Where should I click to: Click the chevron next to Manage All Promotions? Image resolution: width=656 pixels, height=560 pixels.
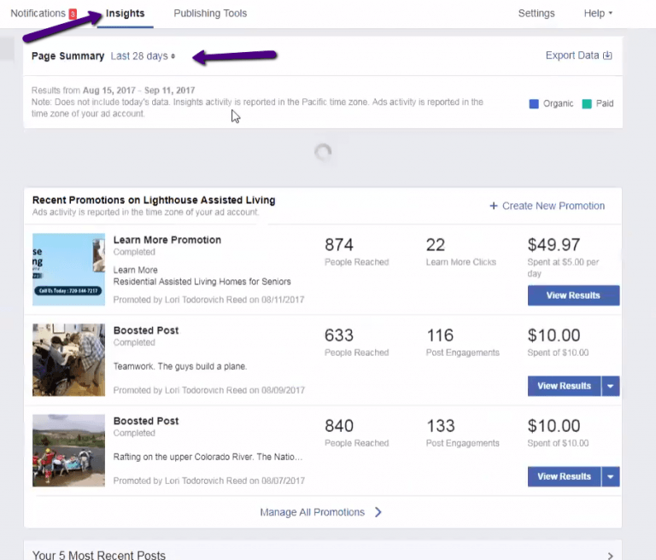(378, 512)
